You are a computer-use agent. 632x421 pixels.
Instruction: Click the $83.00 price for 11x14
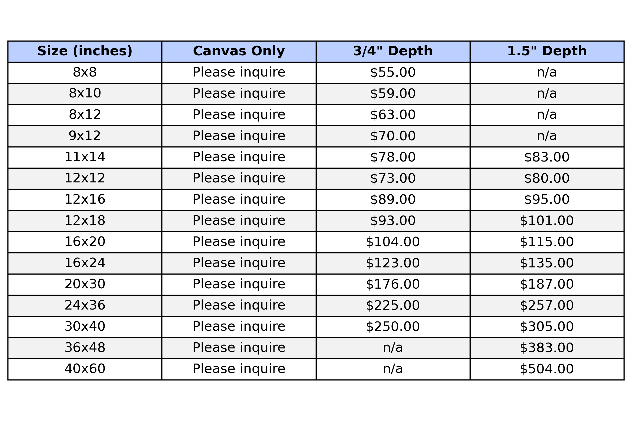tap(547, 157)
